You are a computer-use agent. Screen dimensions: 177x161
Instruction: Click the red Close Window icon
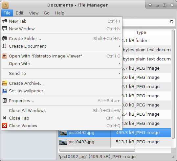click(5, 126)
